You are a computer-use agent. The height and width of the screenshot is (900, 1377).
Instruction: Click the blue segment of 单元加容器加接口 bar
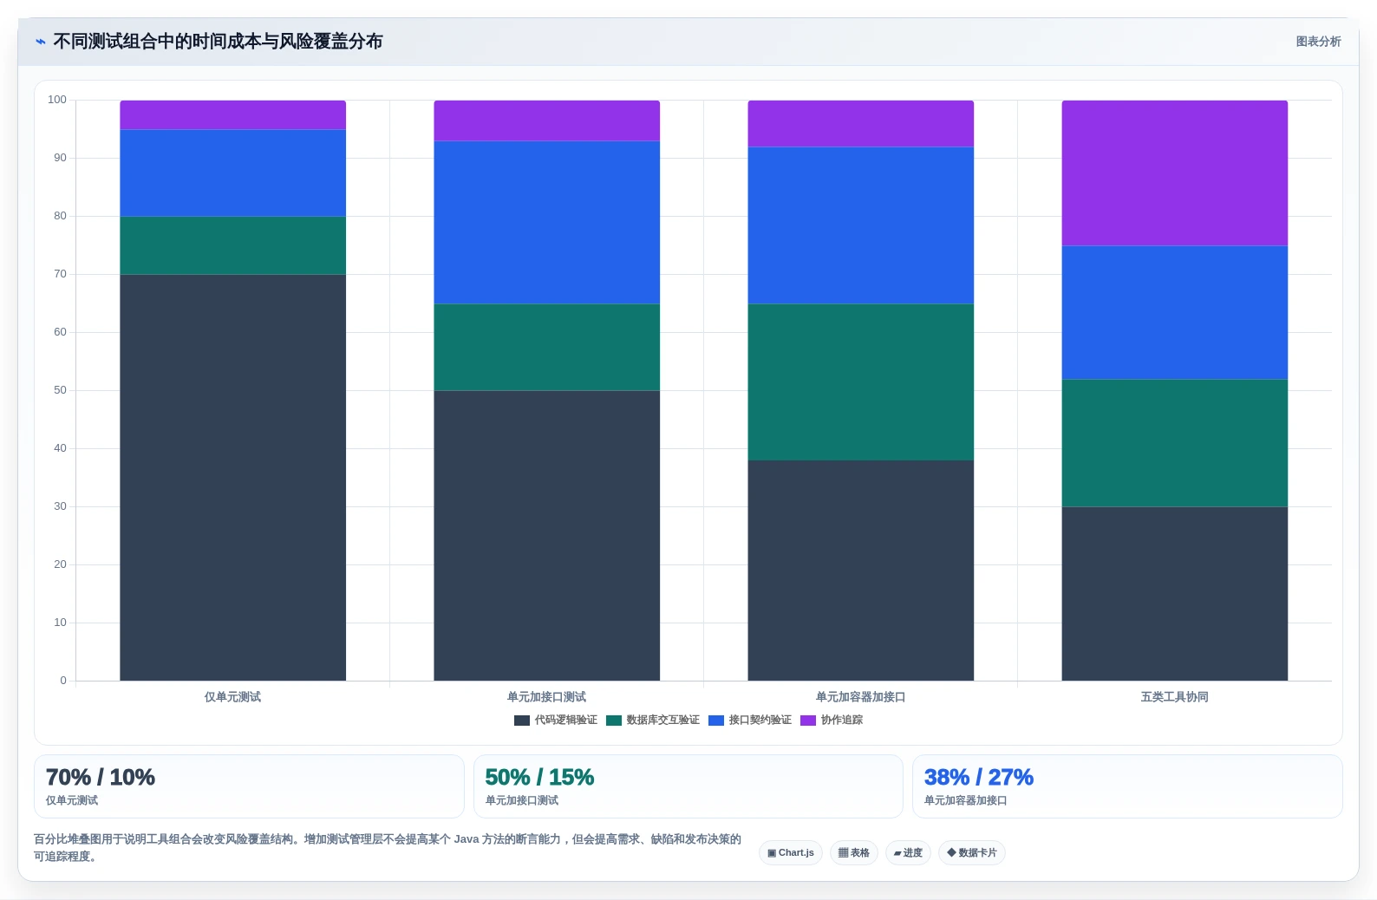tap(861, 225)
